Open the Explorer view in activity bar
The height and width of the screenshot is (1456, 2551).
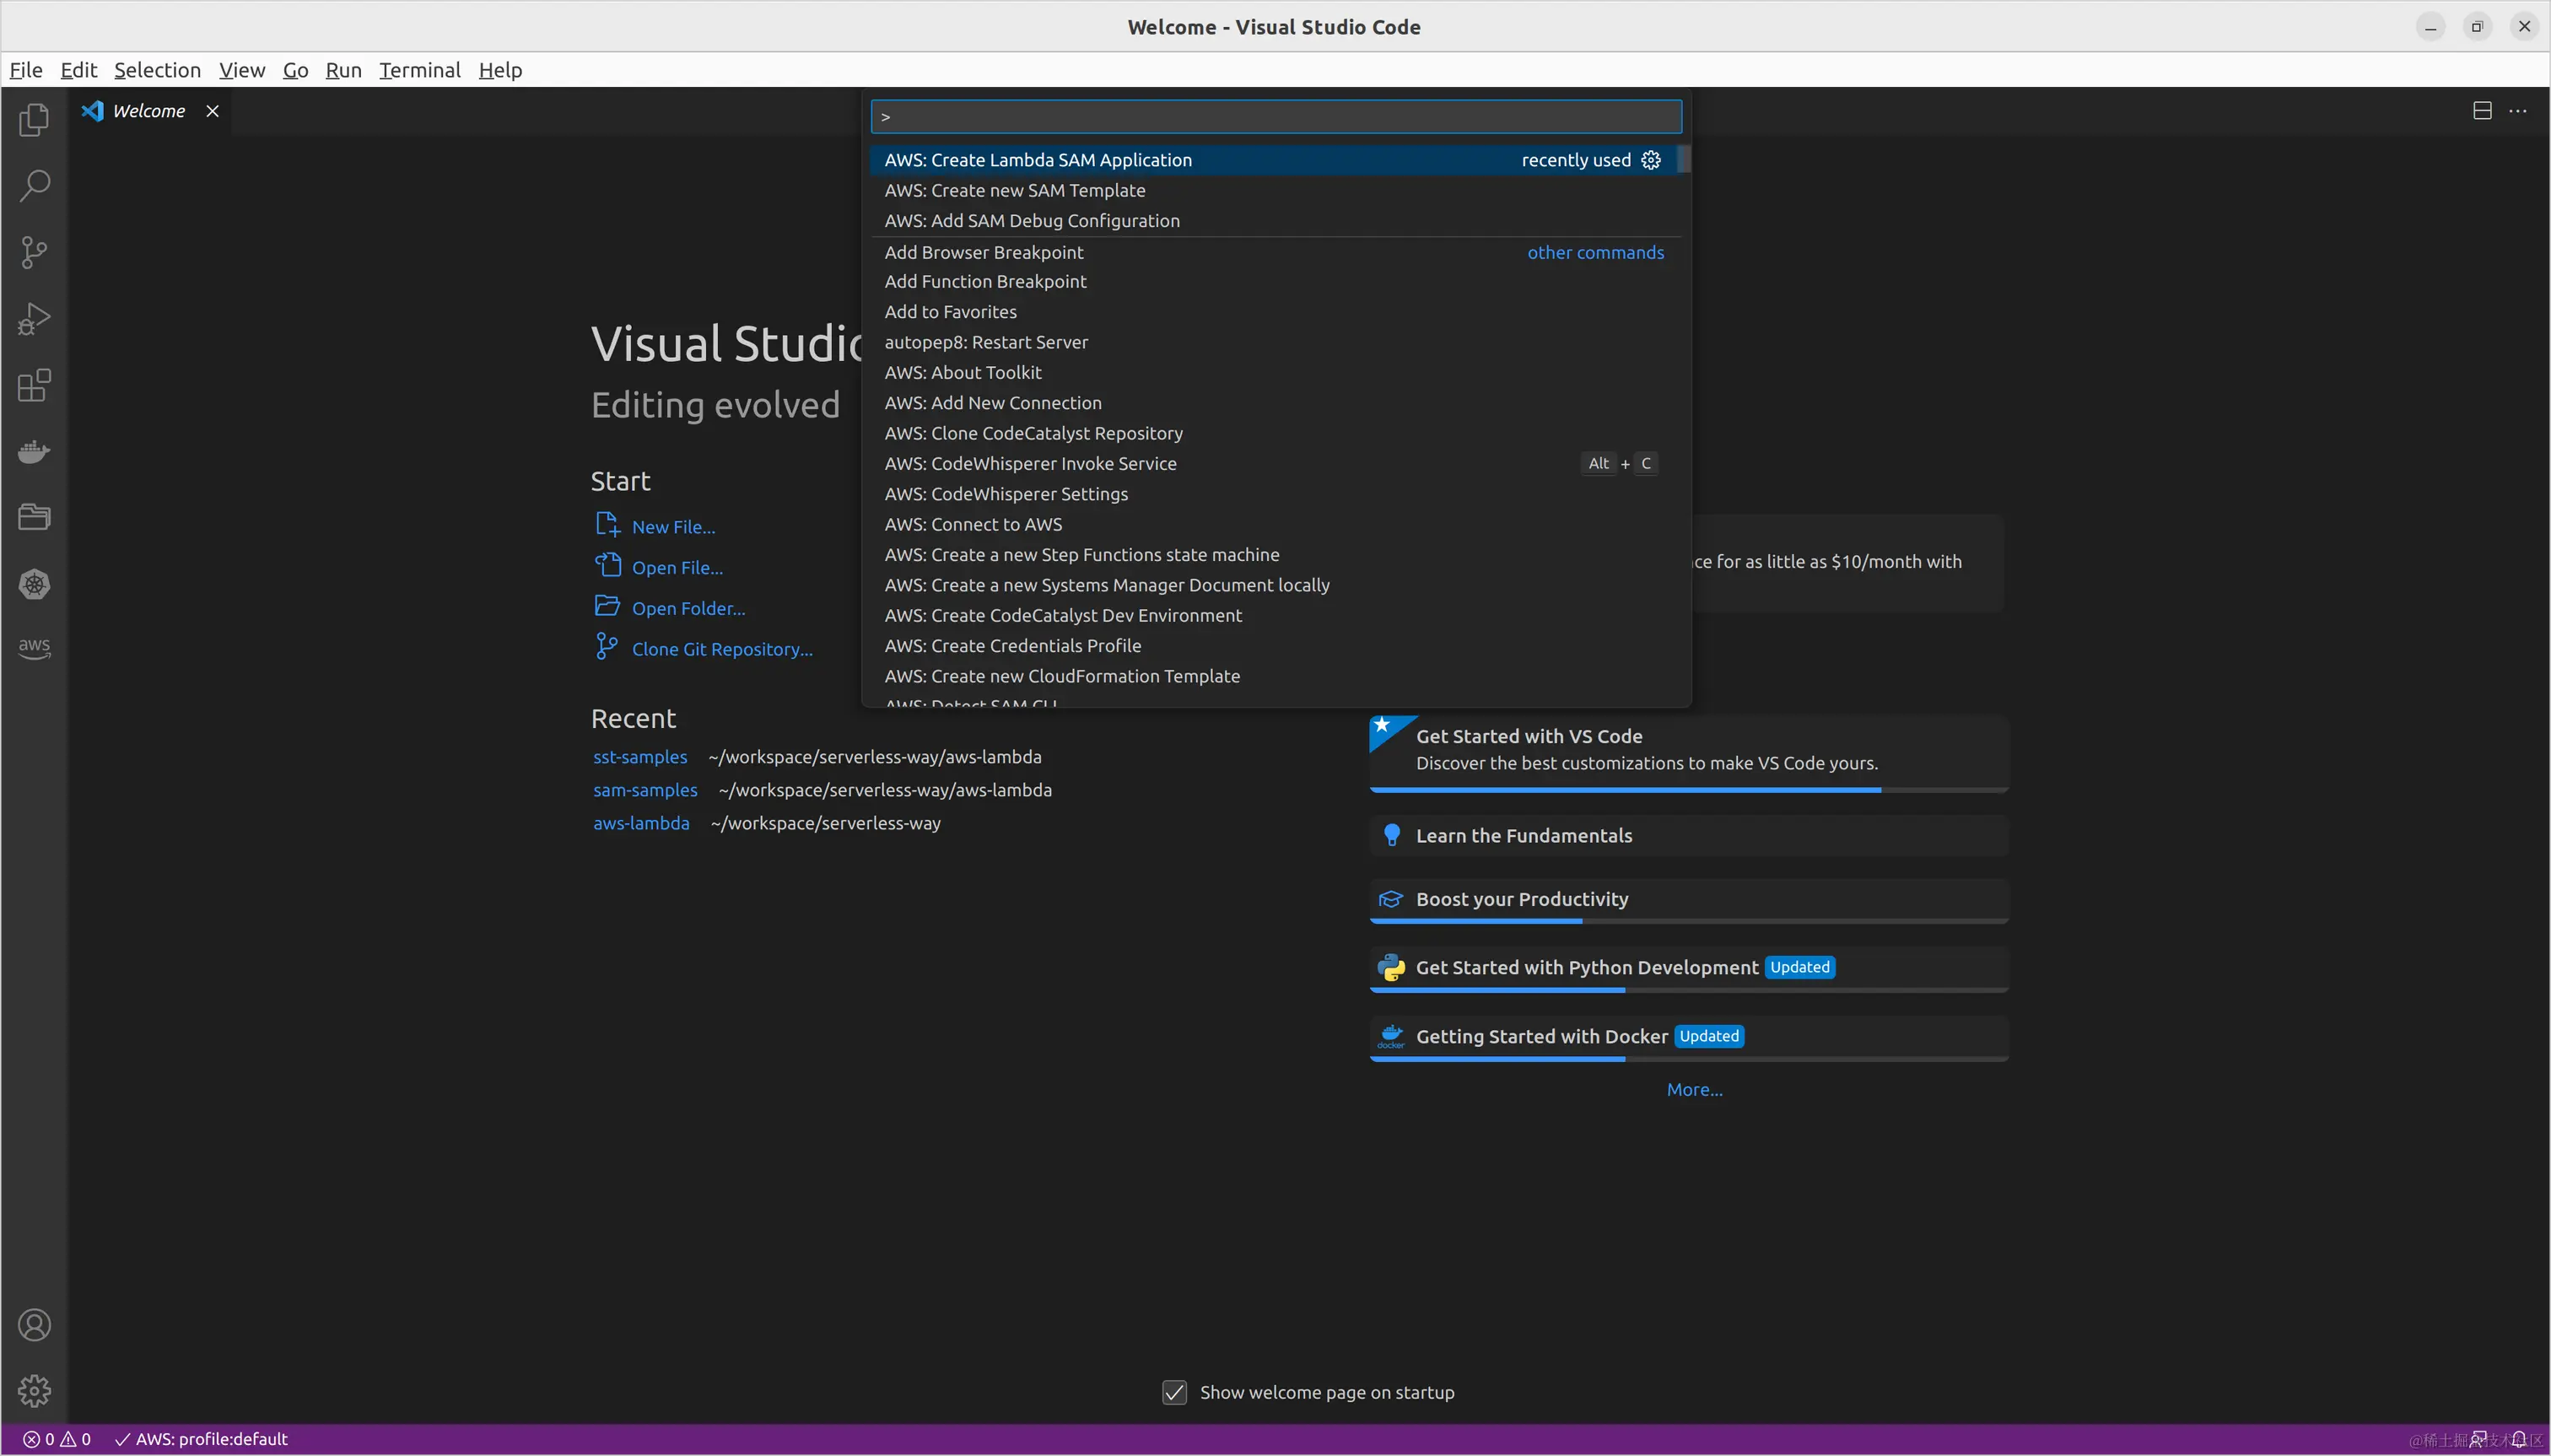[34, 120]
